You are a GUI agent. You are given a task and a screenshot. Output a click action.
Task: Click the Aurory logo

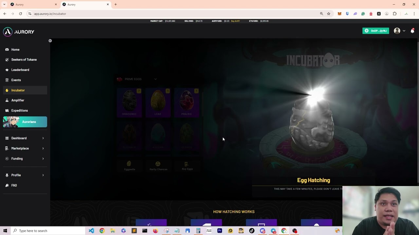click(x=19, y=32)
